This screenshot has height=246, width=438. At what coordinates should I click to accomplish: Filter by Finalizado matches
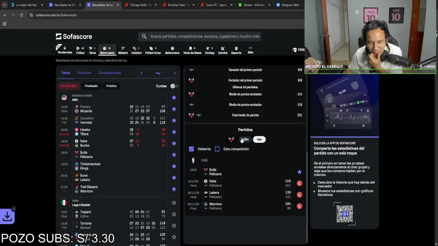click(91, 86)
